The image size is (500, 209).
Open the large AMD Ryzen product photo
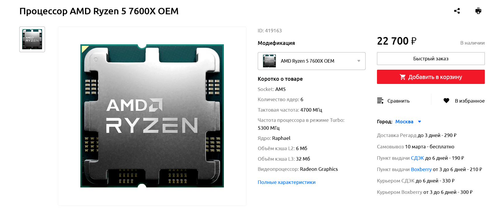[x=152, y=116]
